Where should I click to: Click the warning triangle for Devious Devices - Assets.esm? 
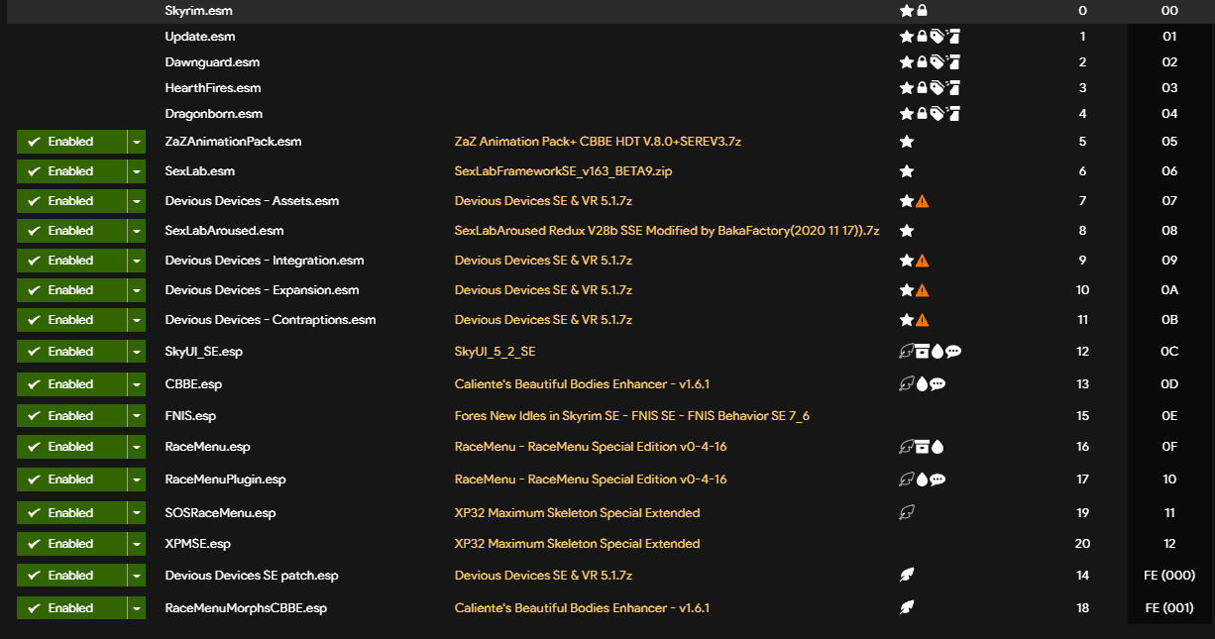tap(922, 201)
